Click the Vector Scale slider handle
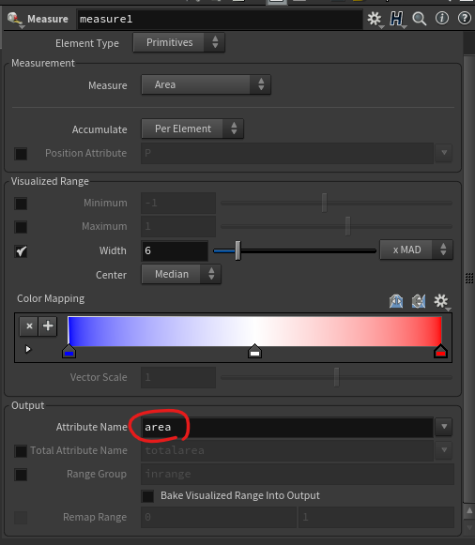 (x=336, y=377)
